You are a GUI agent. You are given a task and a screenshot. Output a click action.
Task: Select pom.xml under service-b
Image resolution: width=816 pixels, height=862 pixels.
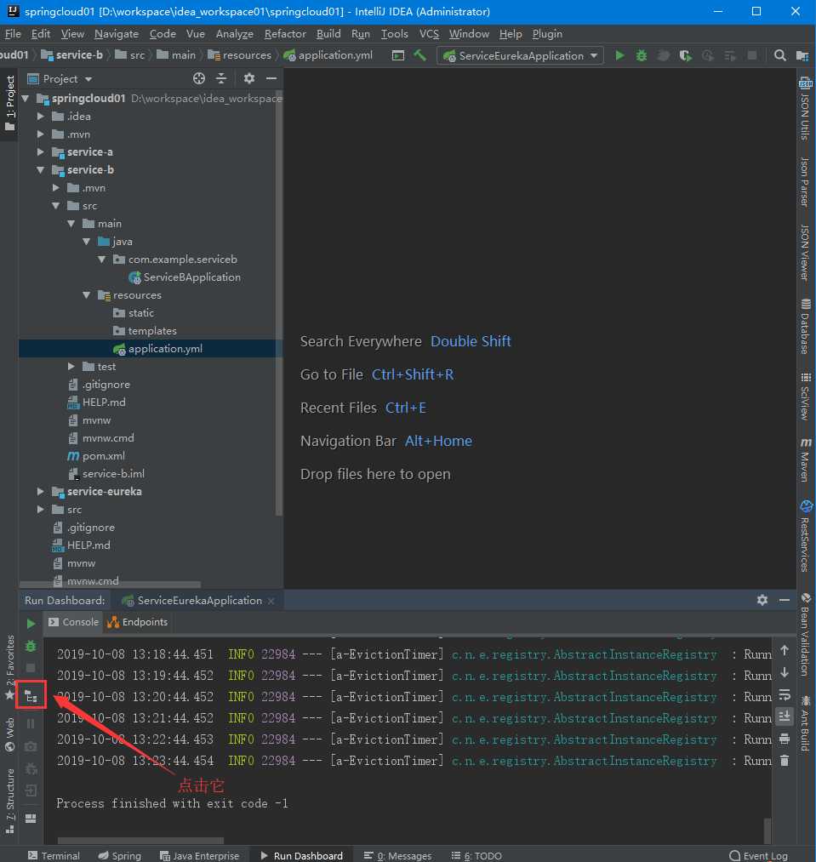(x=97, y=456)
